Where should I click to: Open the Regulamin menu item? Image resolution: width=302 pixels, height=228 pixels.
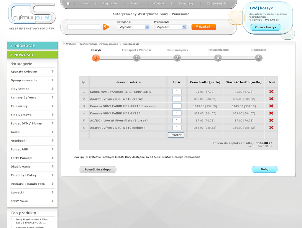[110, 4]
